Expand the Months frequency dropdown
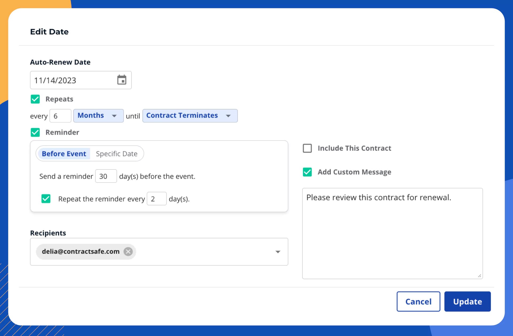This screenshot has width=513, height=336. point(98,115)
